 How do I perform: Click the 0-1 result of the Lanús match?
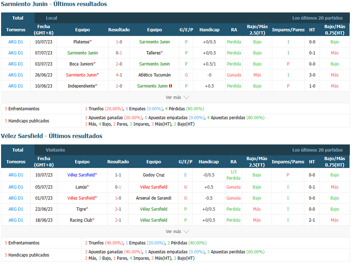pos(118,187)
